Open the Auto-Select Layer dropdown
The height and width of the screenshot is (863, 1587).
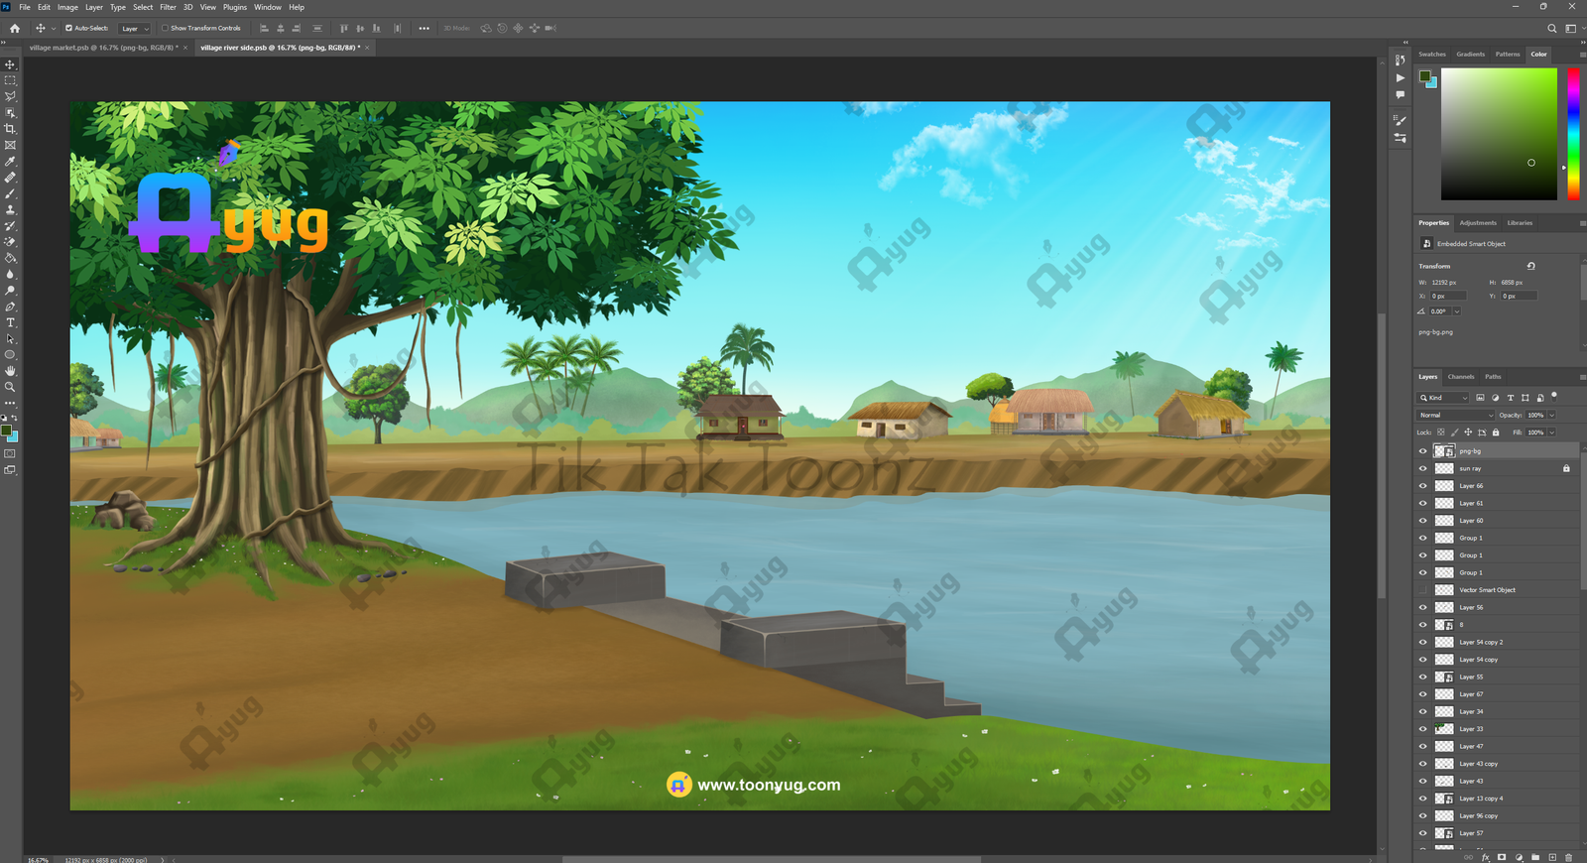[135, 29]
